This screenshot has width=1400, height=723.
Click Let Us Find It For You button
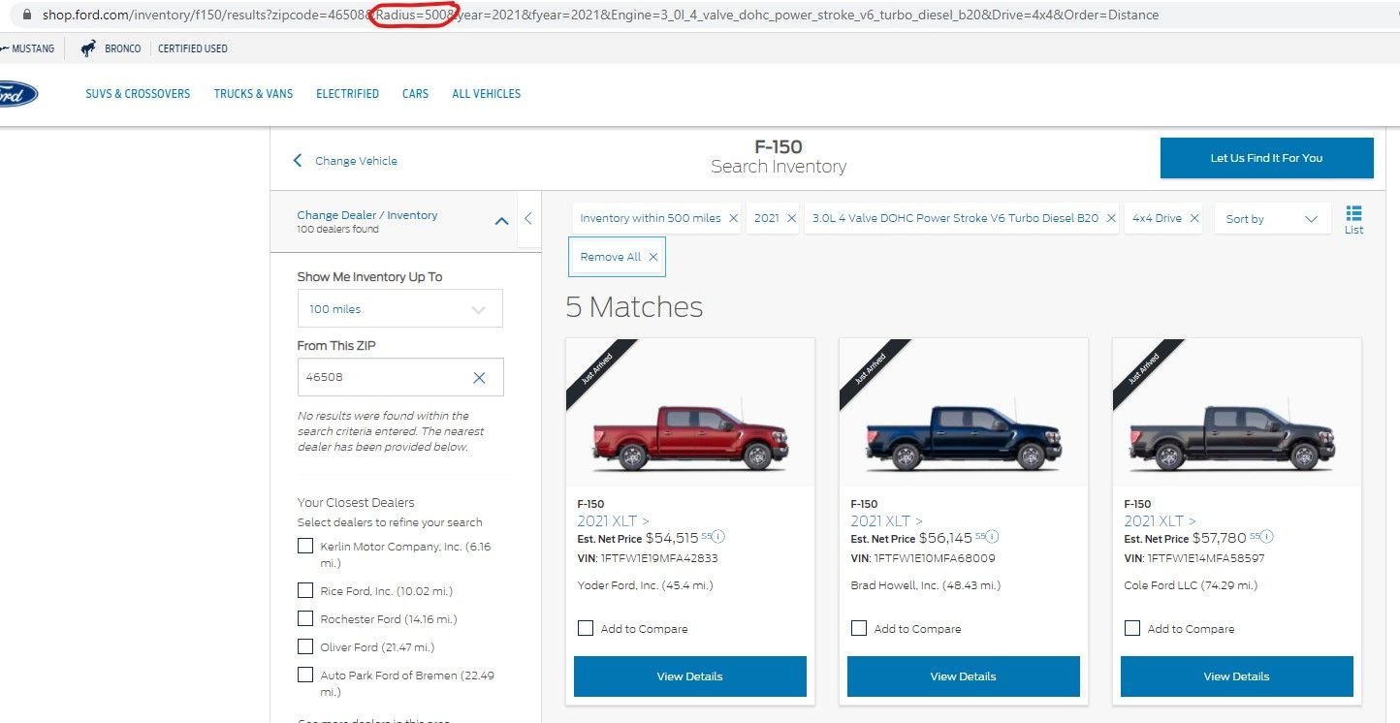click(x=1266, y=158)
